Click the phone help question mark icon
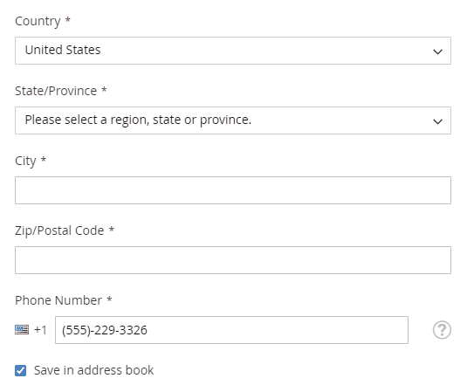Image resolution: width=474 pixels, height=392 pixels. (442, 330)
